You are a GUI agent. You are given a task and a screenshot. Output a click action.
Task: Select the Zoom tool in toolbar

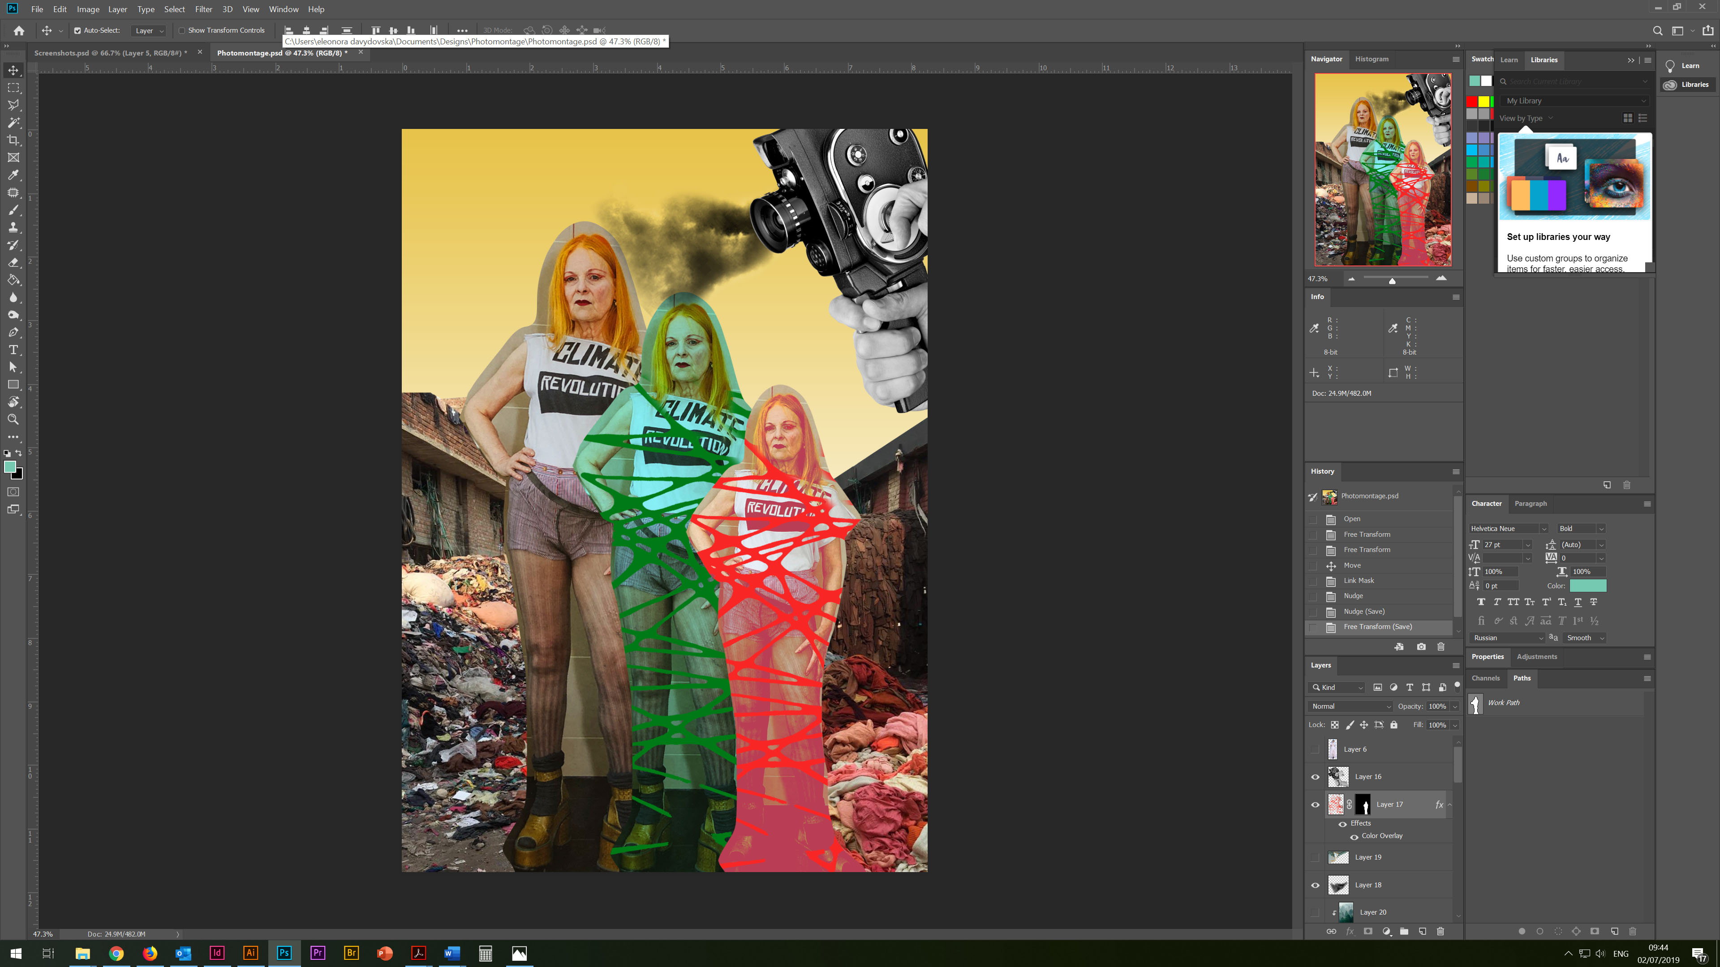pos(13,420)
